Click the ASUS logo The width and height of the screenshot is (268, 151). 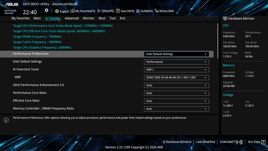[x=12, y=4]
